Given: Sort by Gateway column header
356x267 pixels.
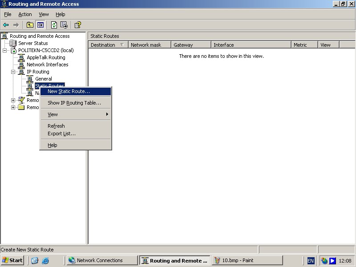Looking at the screenshot, I should pyautogui.click(x=191, y=45).
